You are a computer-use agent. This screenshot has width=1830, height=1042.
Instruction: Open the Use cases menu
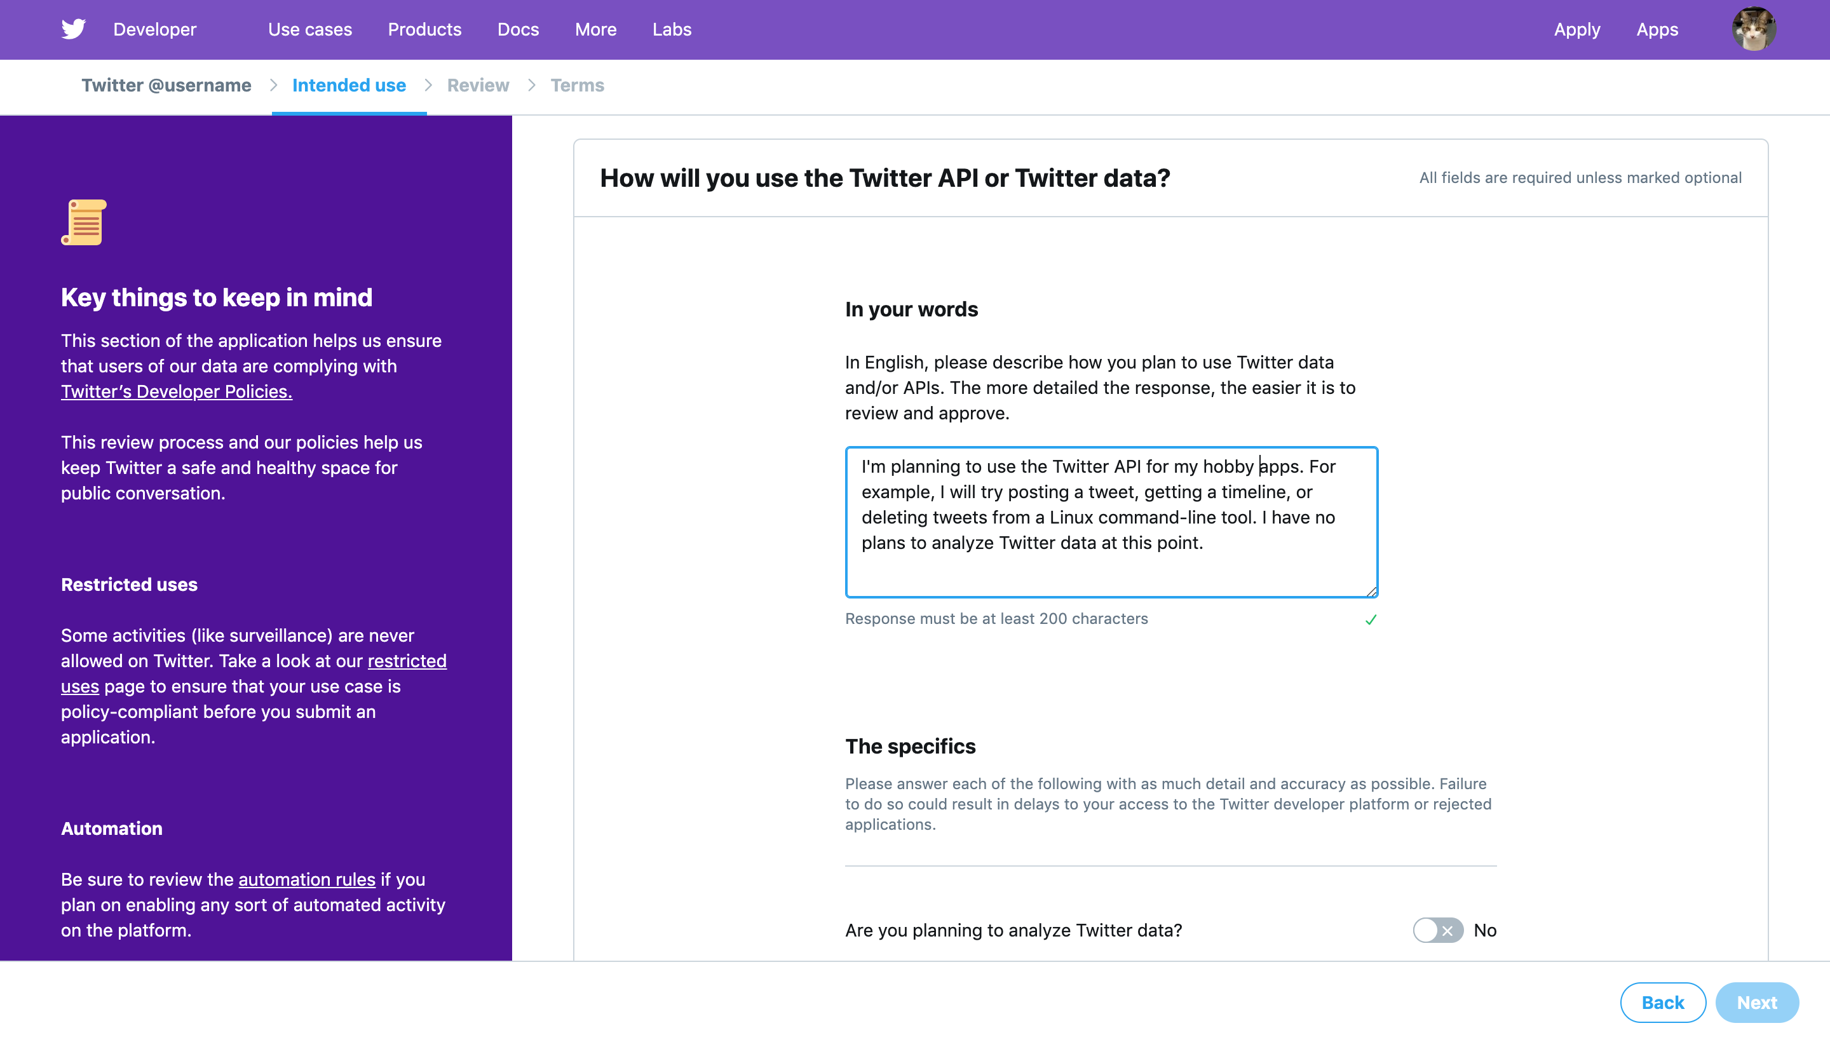[x=310, y=29]
